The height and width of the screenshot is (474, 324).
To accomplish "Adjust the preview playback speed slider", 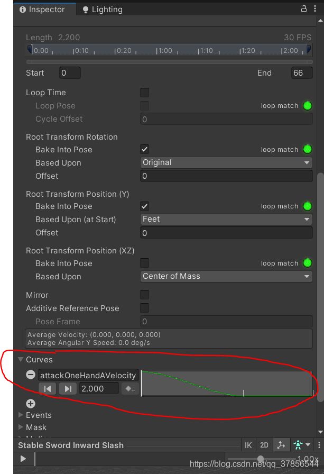I will 261,459.
